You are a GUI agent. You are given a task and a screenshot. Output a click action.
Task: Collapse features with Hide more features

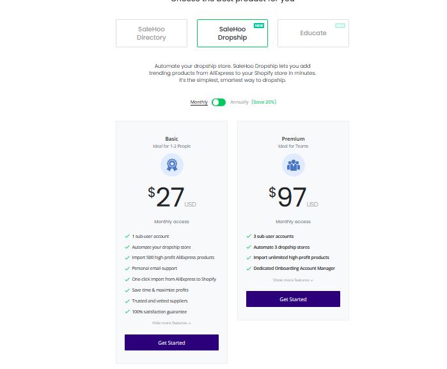tap(171, 323)
